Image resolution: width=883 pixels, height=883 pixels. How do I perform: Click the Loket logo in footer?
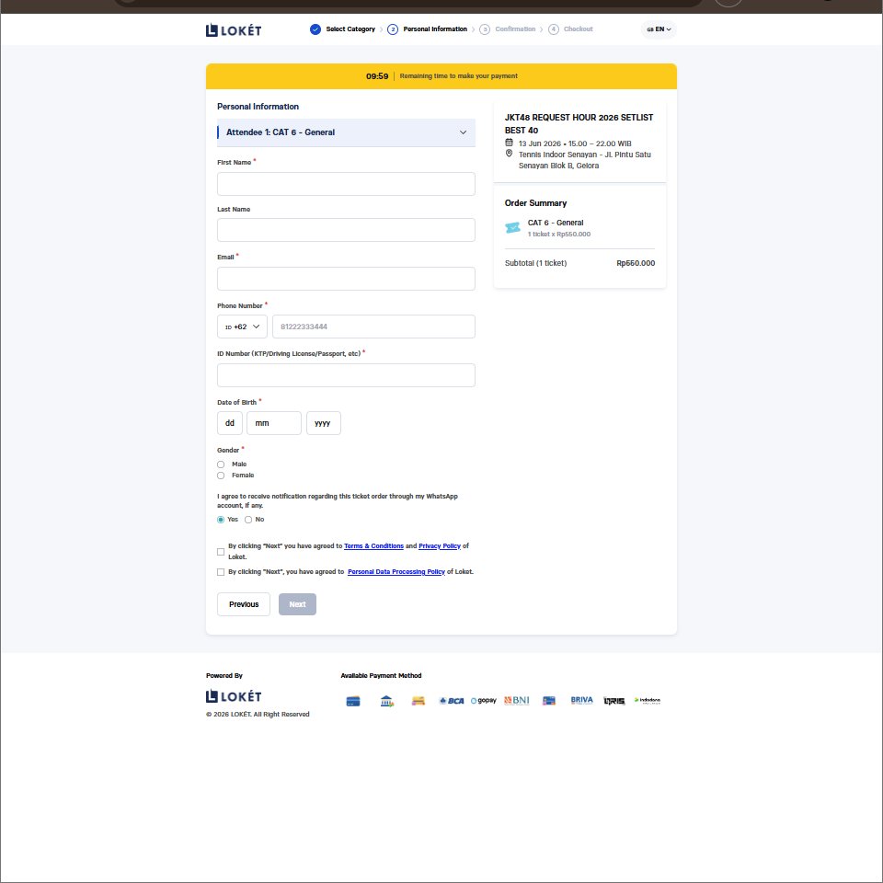[x=233, y=696]
